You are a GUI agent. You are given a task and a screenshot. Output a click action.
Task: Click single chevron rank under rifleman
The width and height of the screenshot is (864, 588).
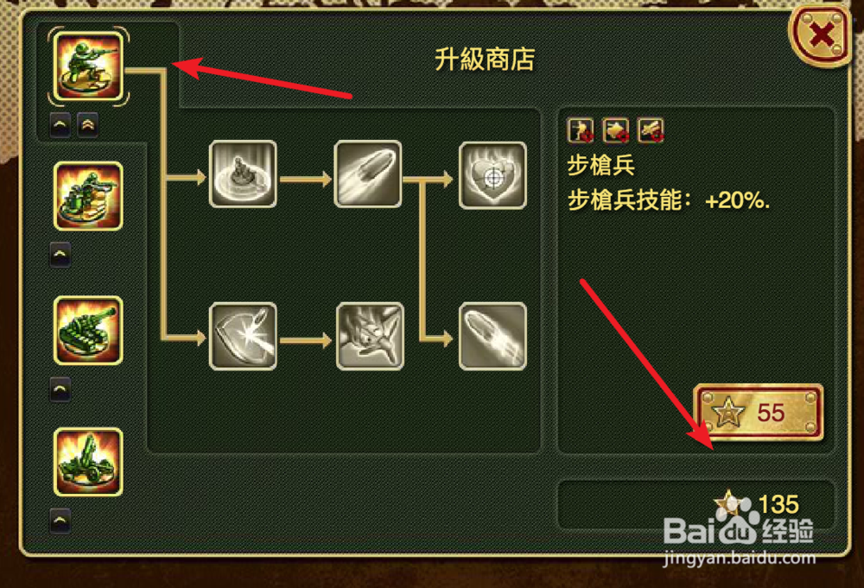click(x=60, y=125)
